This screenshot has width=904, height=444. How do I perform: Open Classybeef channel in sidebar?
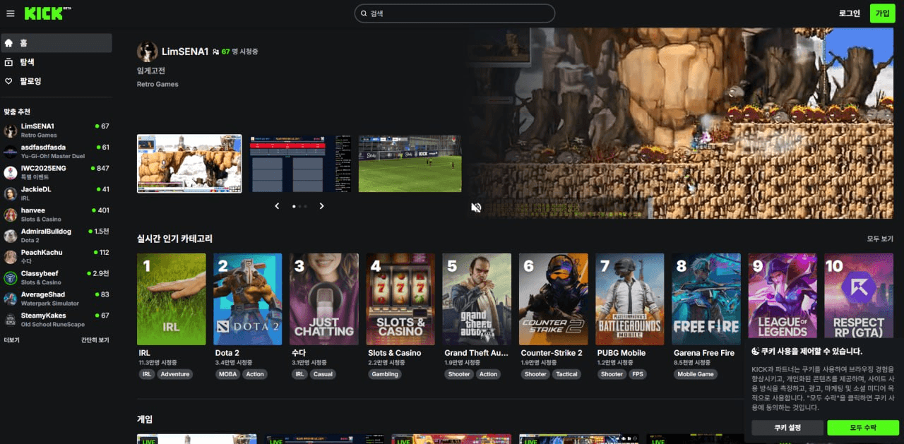tap(56, 277)
